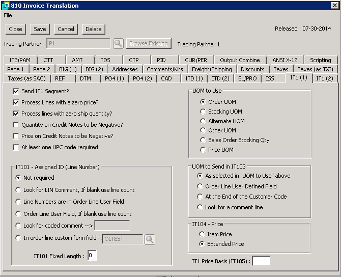The image size is (341, 277).
Task: Select the Stocking UOM radio option
Action: click(203, 112)
